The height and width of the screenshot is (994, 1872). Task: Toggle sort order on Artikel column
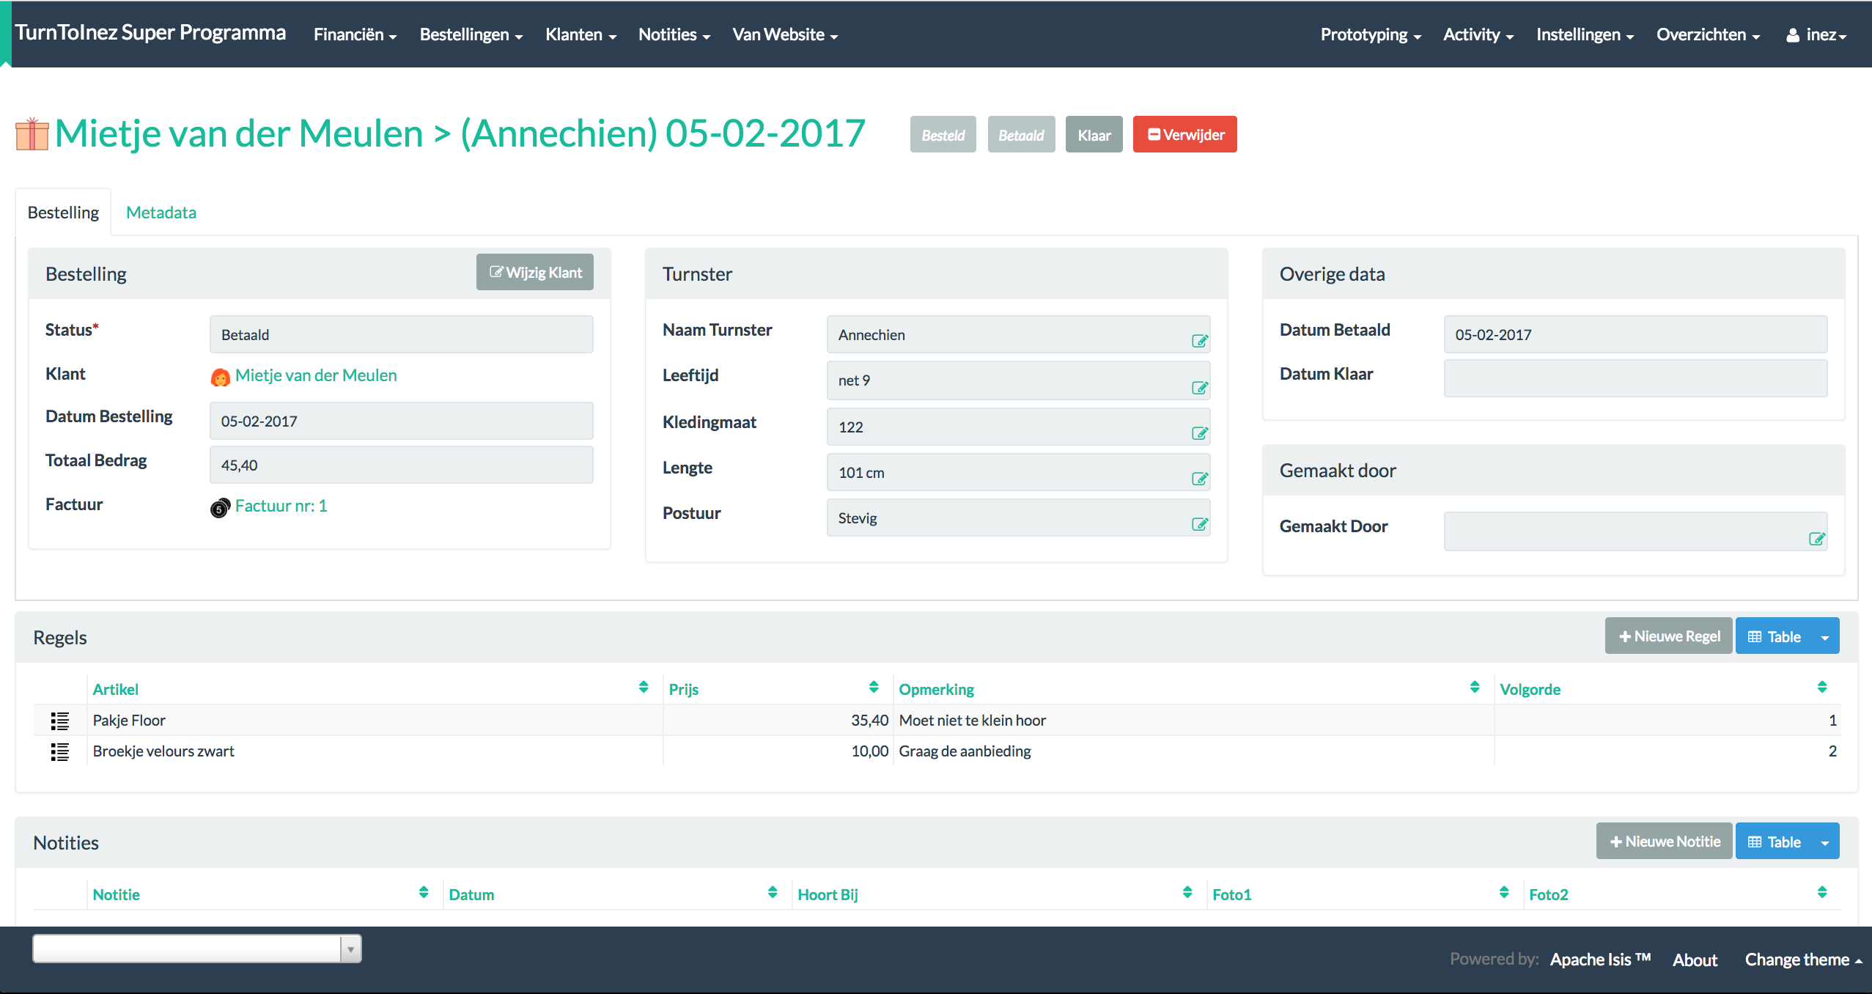[x=643, y=687]
